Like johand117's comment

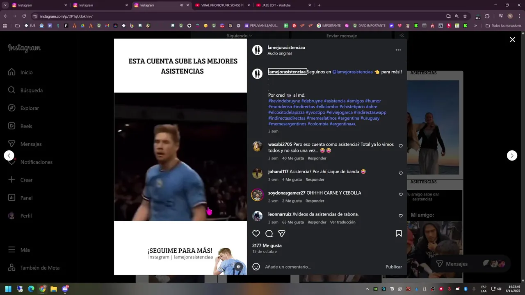click(401, 173)
